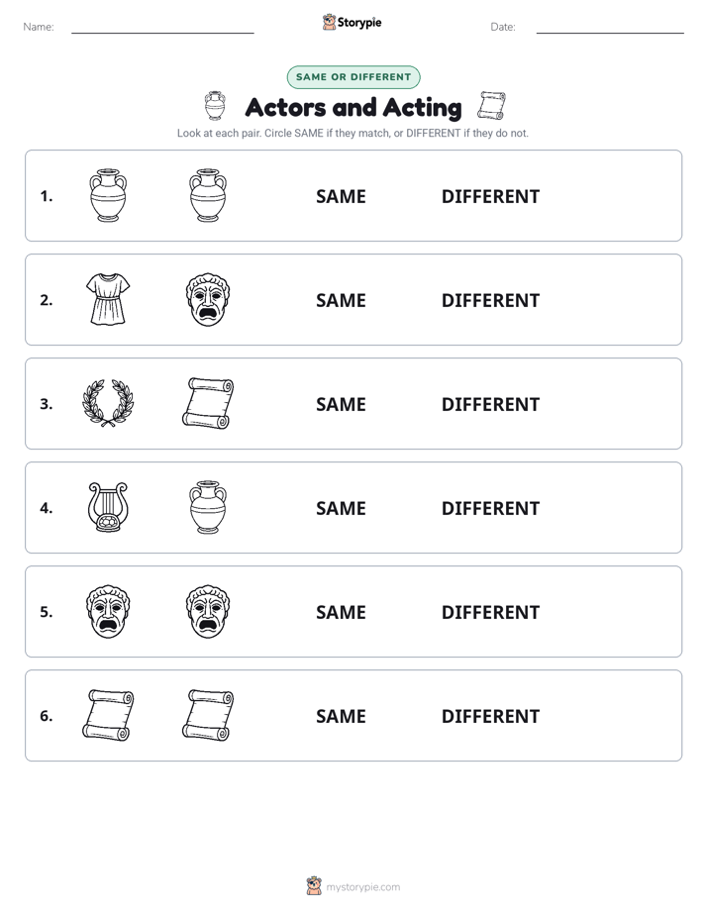707x915 pixels.
Task: Click the tunic icon in row 2
Action: tap(108, 299)
